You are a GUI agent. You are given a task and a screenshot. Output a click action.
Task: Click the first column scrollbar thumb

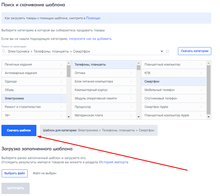click(x=69, y=71)
